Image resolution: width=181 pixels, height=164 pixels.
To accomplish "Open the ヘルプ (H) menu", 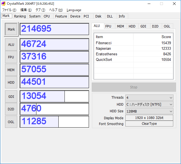I will click(56, 10).
